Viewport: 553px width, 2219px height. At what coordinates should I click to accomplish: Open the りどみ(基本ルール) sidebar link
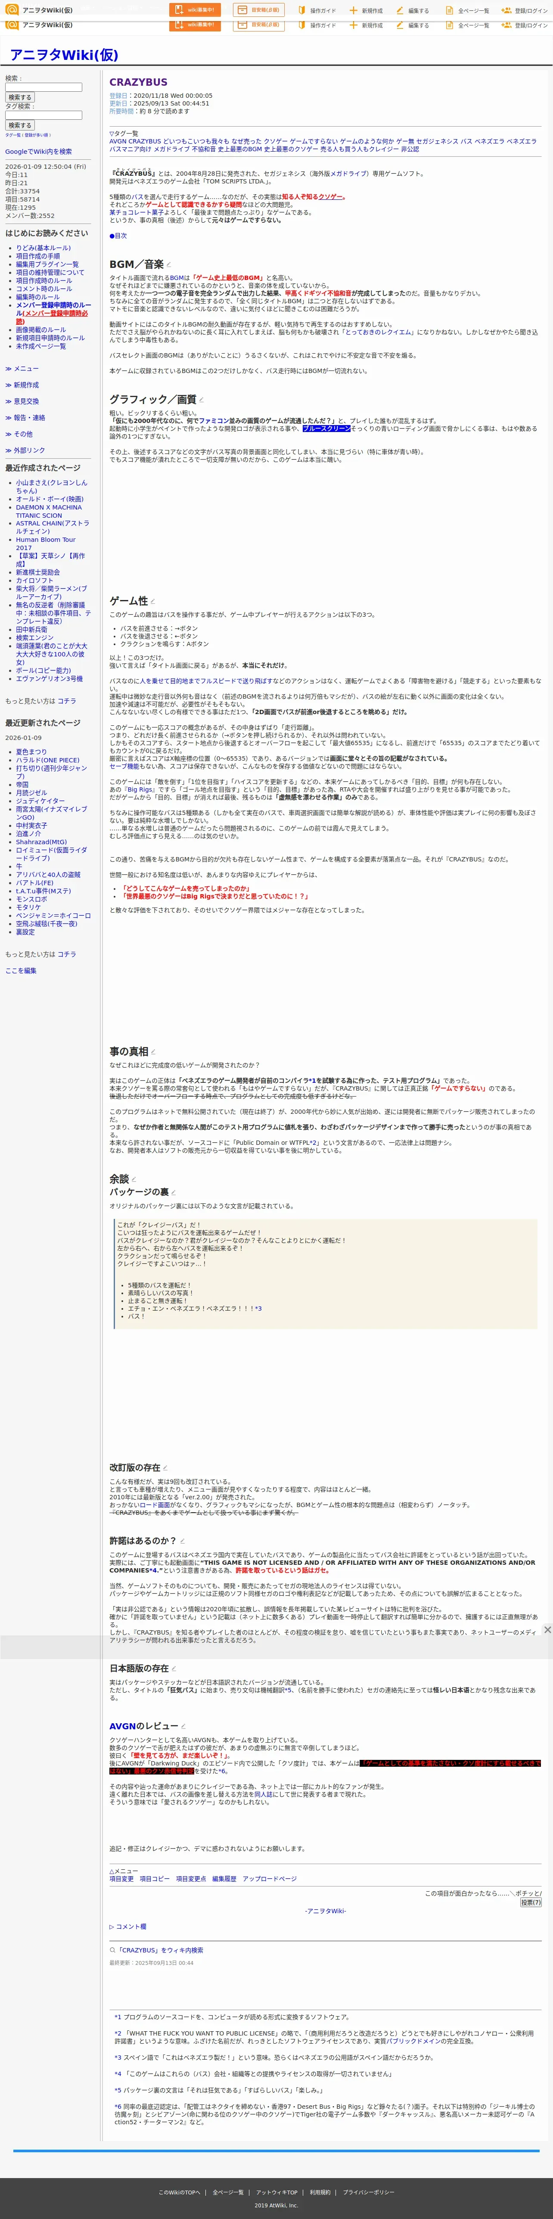point(43,248)
